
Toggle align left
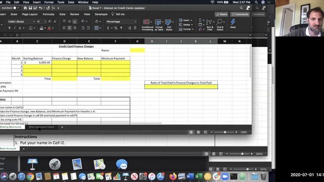(x=64, y=28)
